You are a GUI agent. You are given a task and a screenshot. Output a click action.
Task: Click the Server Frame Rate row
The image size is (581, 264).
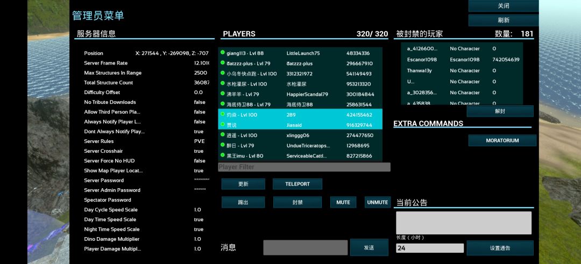pyautogui.click(x=147, y=63)
